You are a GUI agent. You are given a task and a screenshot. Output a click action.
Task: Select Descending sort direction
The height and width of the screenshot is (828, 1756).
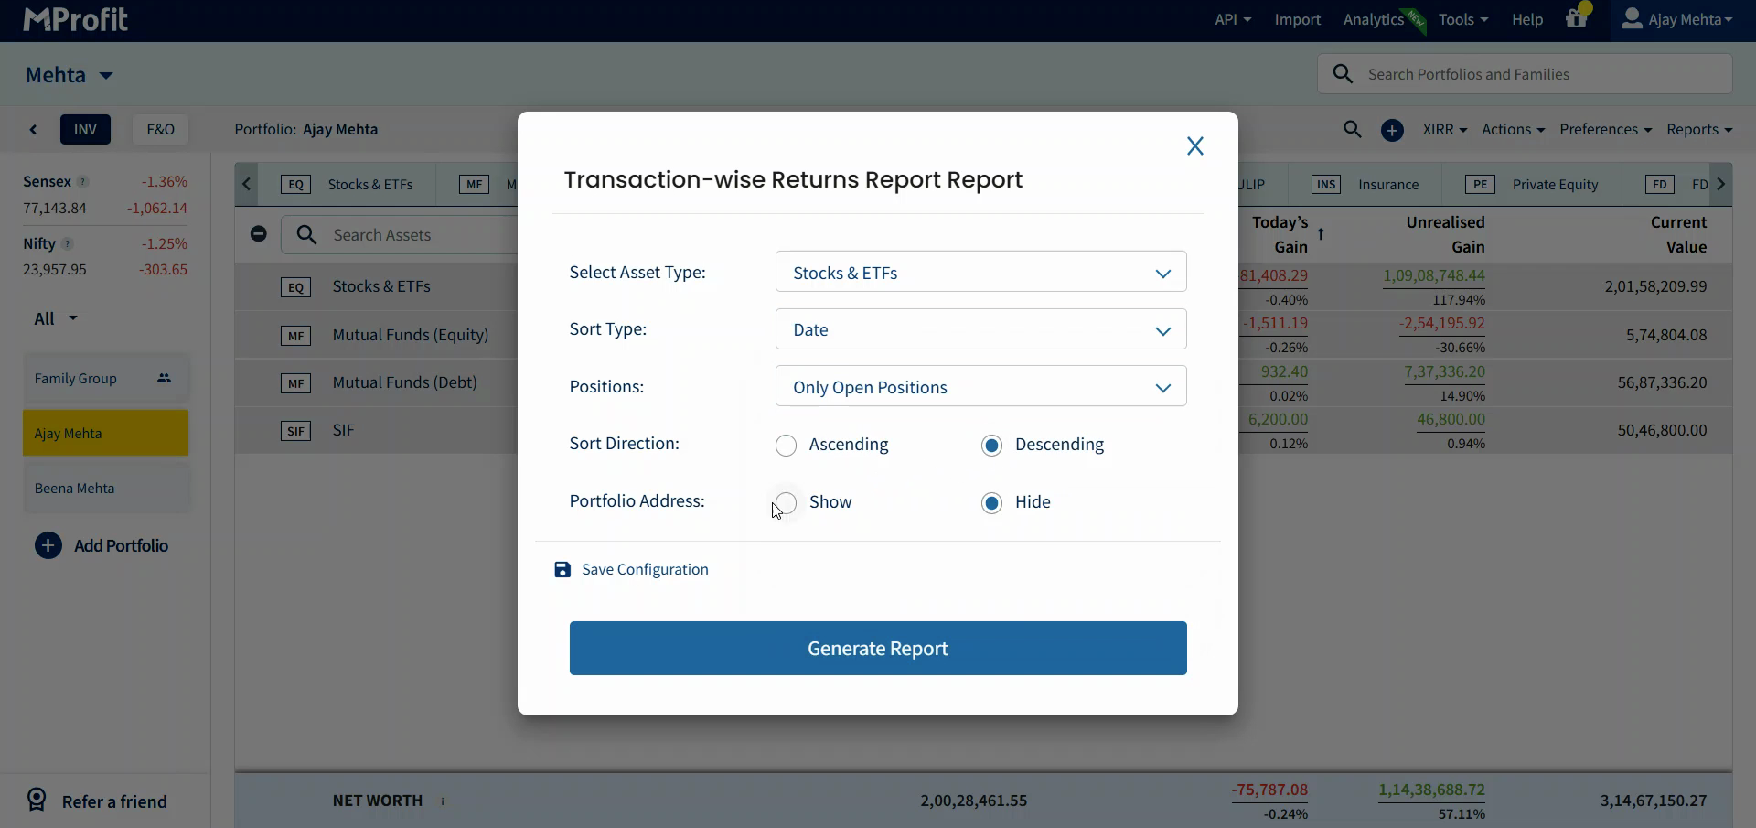click(x=991, y=446)
